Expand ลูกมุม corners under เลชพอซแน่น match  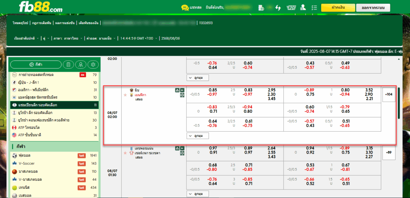198,194
